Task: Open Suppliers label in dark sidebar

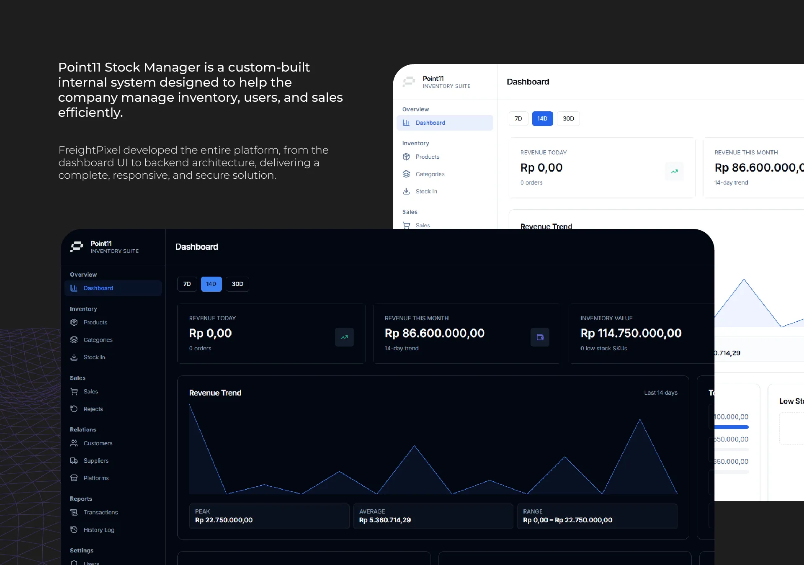Action: click(x=96, y=461)
